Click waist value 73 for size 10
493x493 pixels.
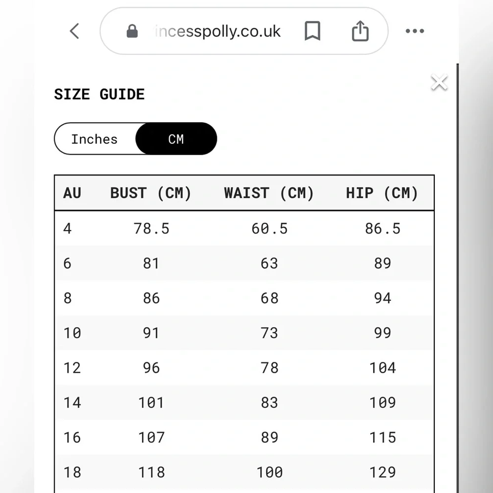pyautogui.click(x=269, y=333)
